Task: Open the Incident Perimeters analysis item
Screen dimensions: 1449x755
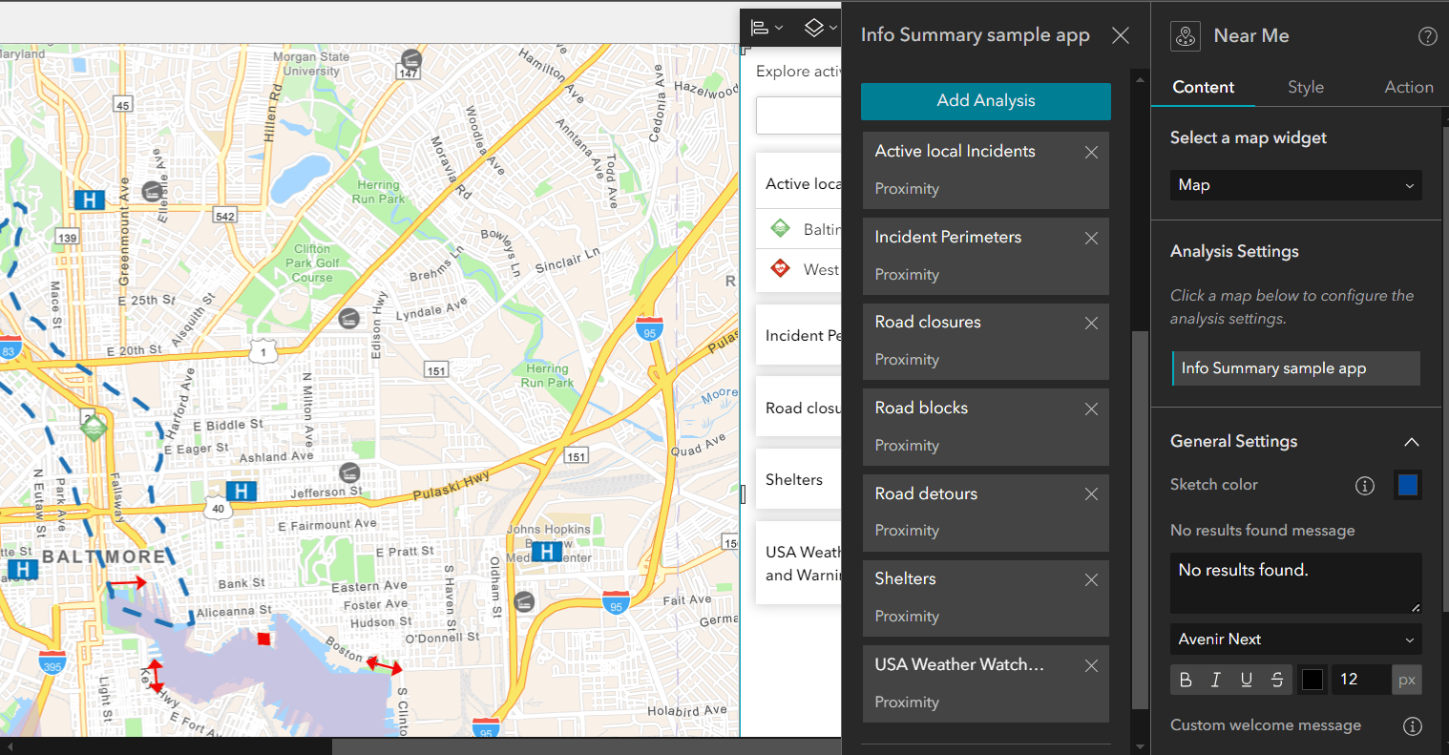Action: (985, 256)
